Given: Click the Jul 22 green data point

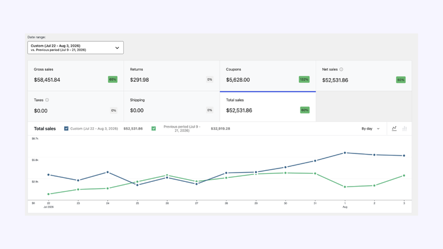Looking at the screenshot, I should coord(48,194).
